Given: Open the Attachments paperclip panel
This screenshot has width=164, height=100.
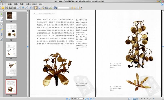Looking at the screenshot, I should point(2,34).
